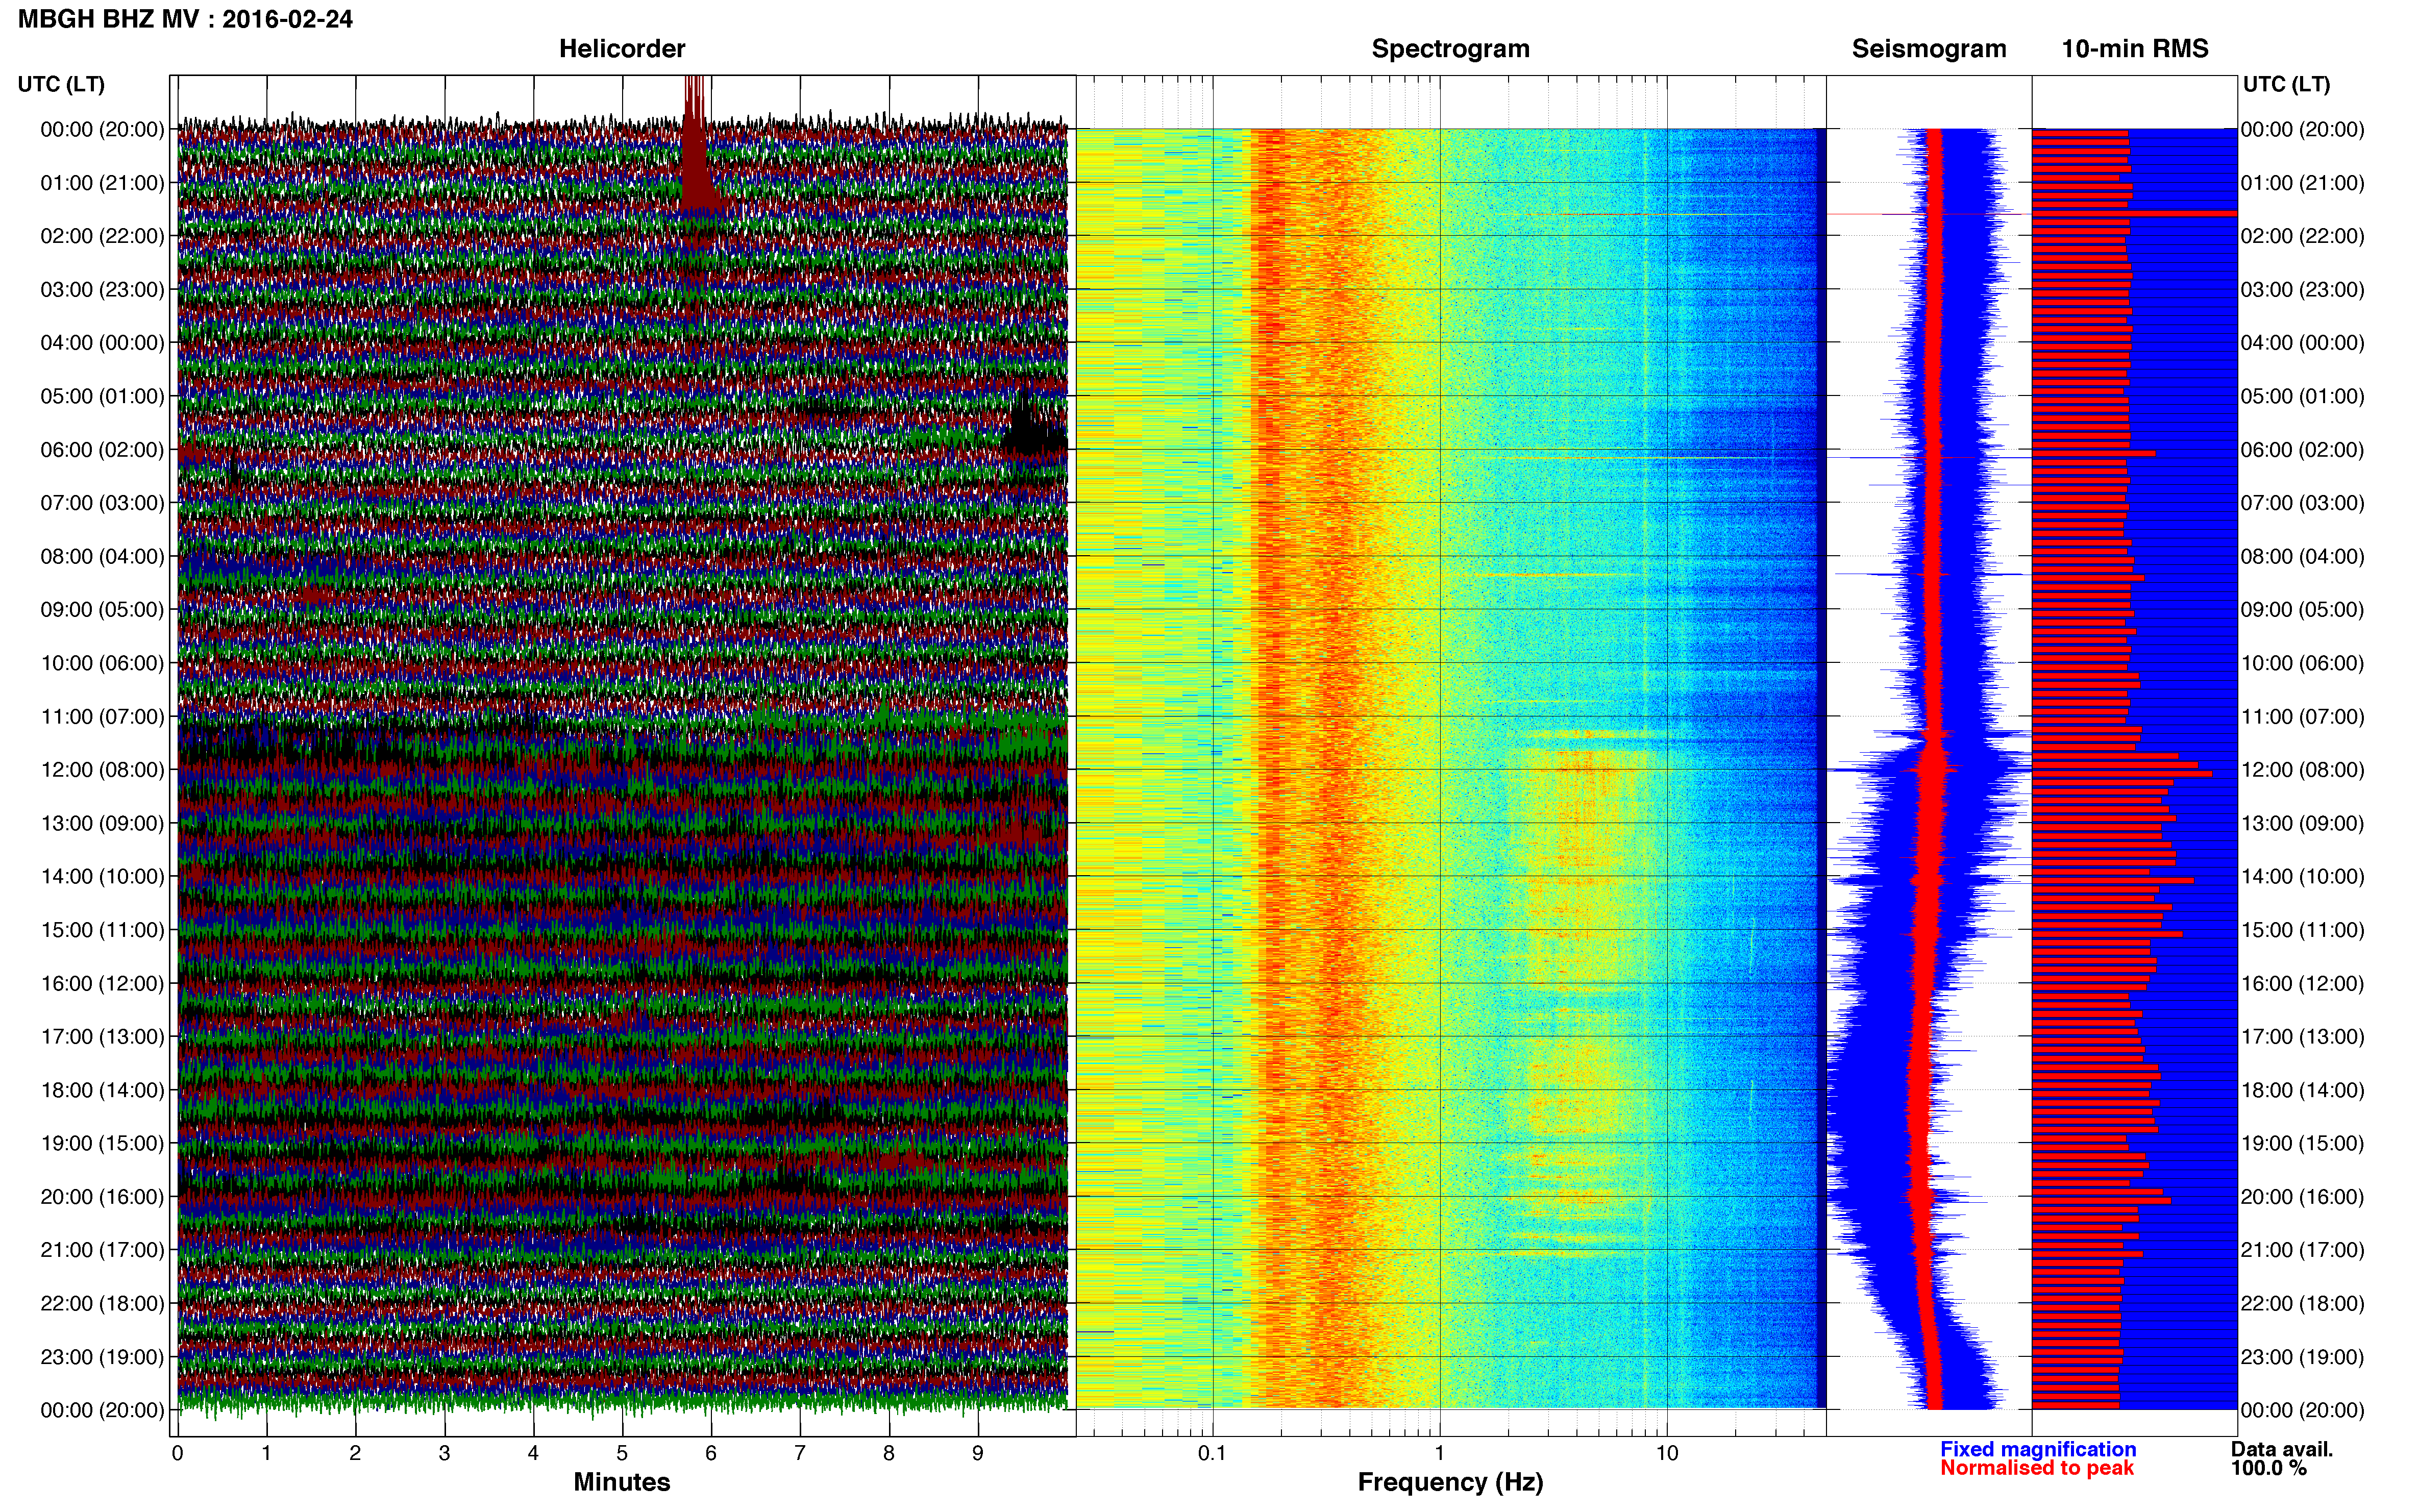Viewport: 2419px width, 1512px height.
Task: Select the Spectrogram panel heading
Action: (1450, 49)
